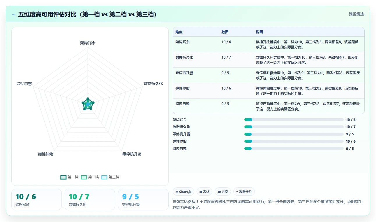The height and width of the screenshot is (222, 376).
Task: Click the 弹性伸缩 description text in table
Action: [307, 91]
